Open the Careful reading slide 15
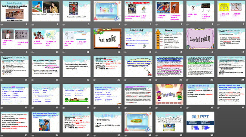The height and width of the screenshot is (137, 246). coord(201,39)
